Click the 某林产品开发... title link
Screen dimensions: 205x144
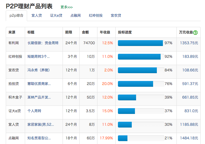(x=39, y=97)
